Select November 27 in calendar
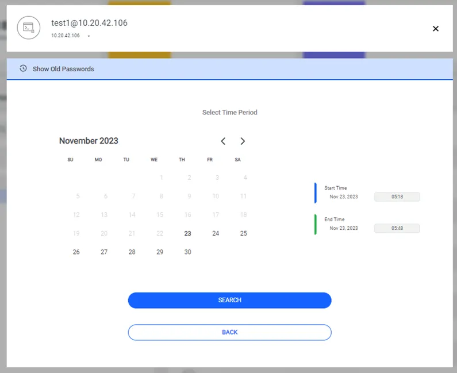The image size is (457, 373). point(104,252)
